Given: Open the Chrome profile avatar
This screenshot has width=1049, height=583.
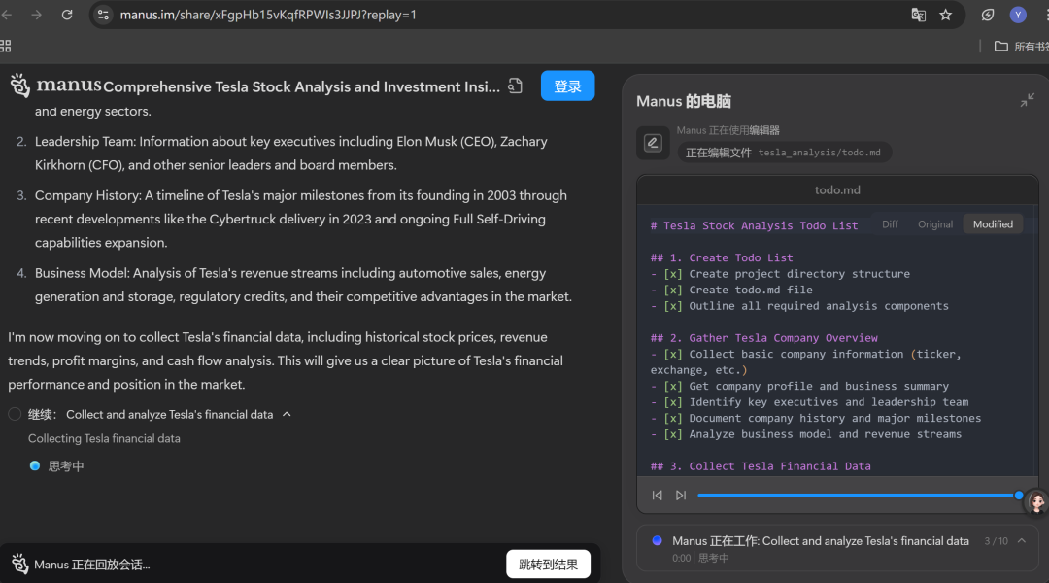Looking at the screenshot, I should [1018, 15].
